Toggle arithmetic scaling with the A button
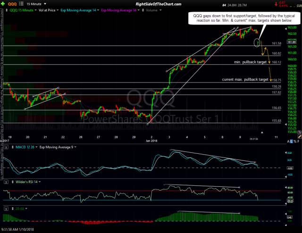 click(288, 141)
